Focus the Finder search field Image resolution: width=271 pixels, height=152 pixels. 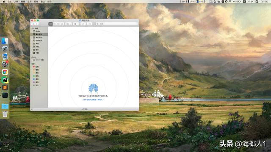117,24
